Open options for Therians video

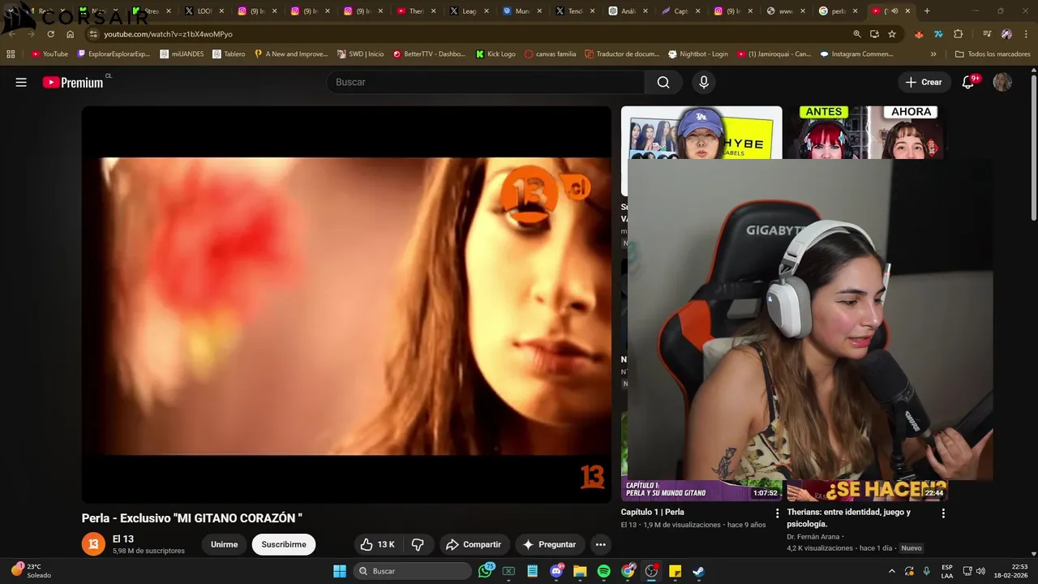tap(942, 513)
